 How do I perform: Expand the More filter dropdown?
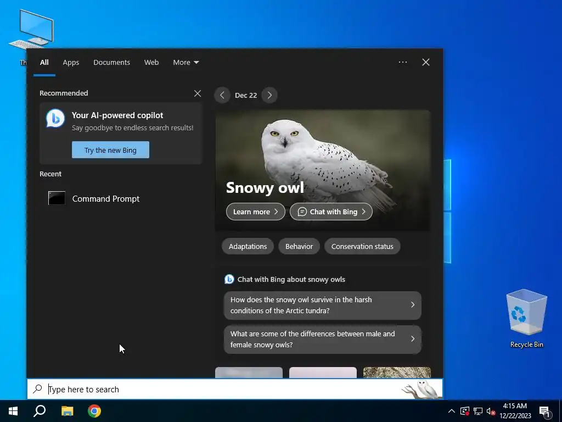[186, 63]
